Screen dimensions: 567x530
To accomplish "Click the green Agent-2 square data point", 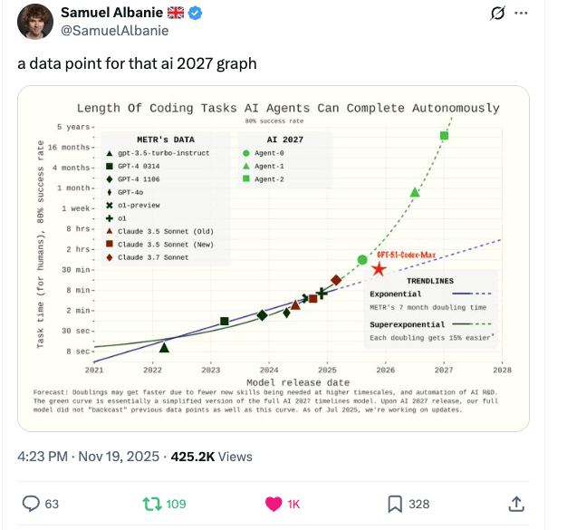I will 444,136.
